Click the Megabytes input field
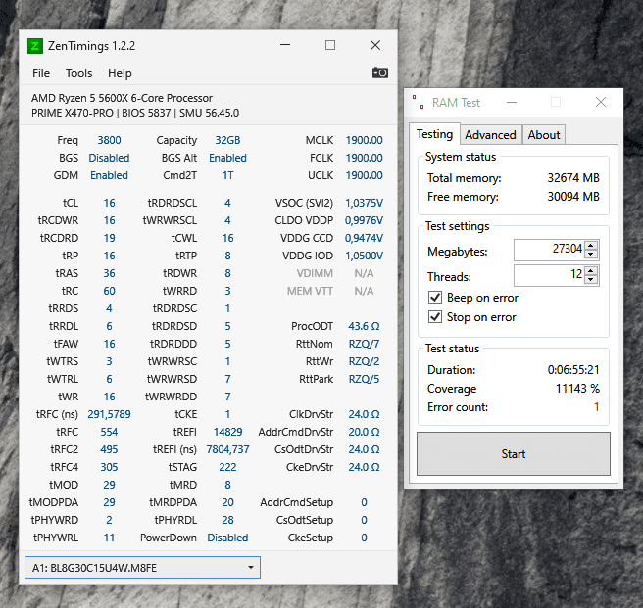 [x=549, y=250]
